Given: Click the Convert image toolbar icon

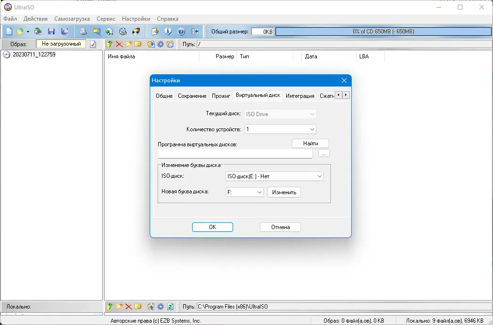Looking at the screenshot, I should [109, 32].
